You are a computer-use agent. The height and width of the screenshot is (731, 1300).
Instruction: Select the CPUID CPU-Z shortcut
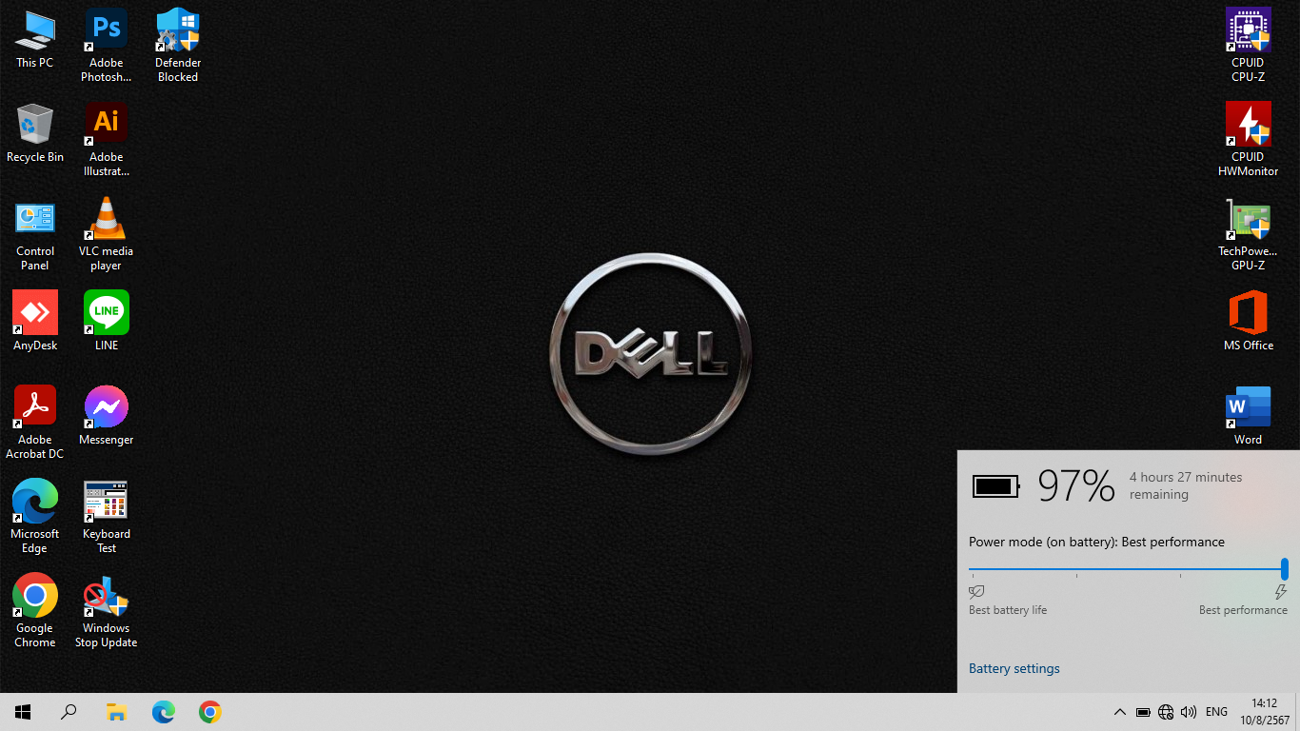[x=1248, y=46]
